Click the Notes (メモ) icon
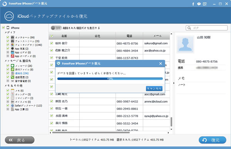 [13, 90]
